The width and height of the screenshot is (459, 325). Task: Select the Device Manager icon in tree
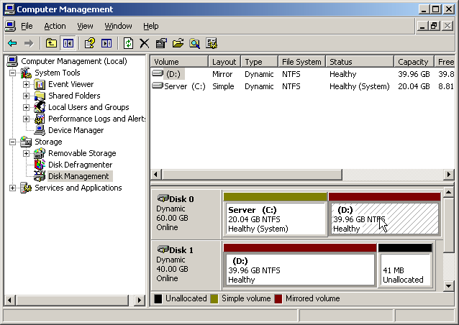40,130
